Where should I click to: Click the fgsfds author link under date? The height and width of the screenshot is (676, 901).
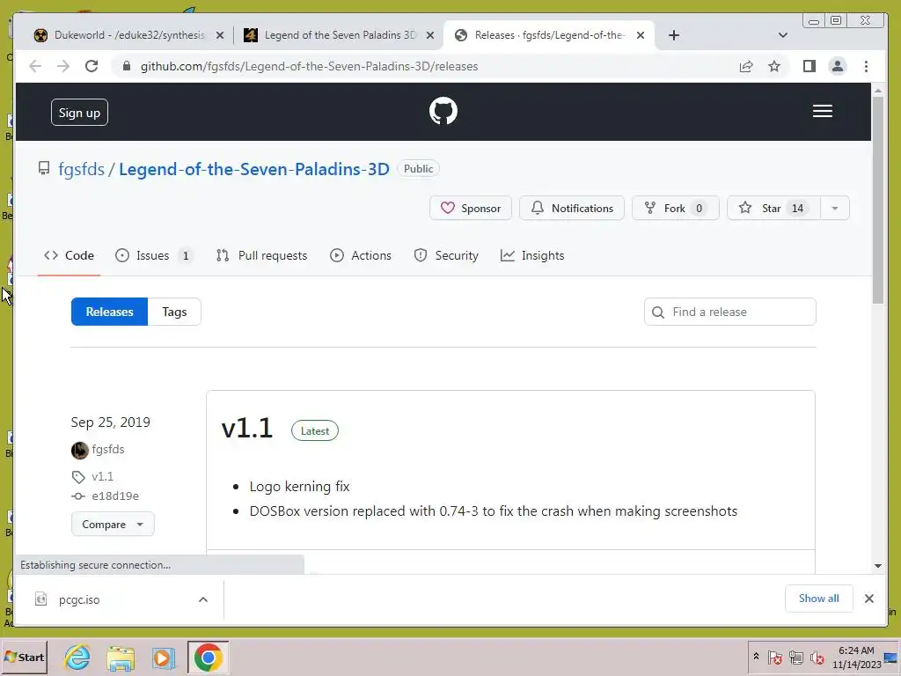[108, 450]
